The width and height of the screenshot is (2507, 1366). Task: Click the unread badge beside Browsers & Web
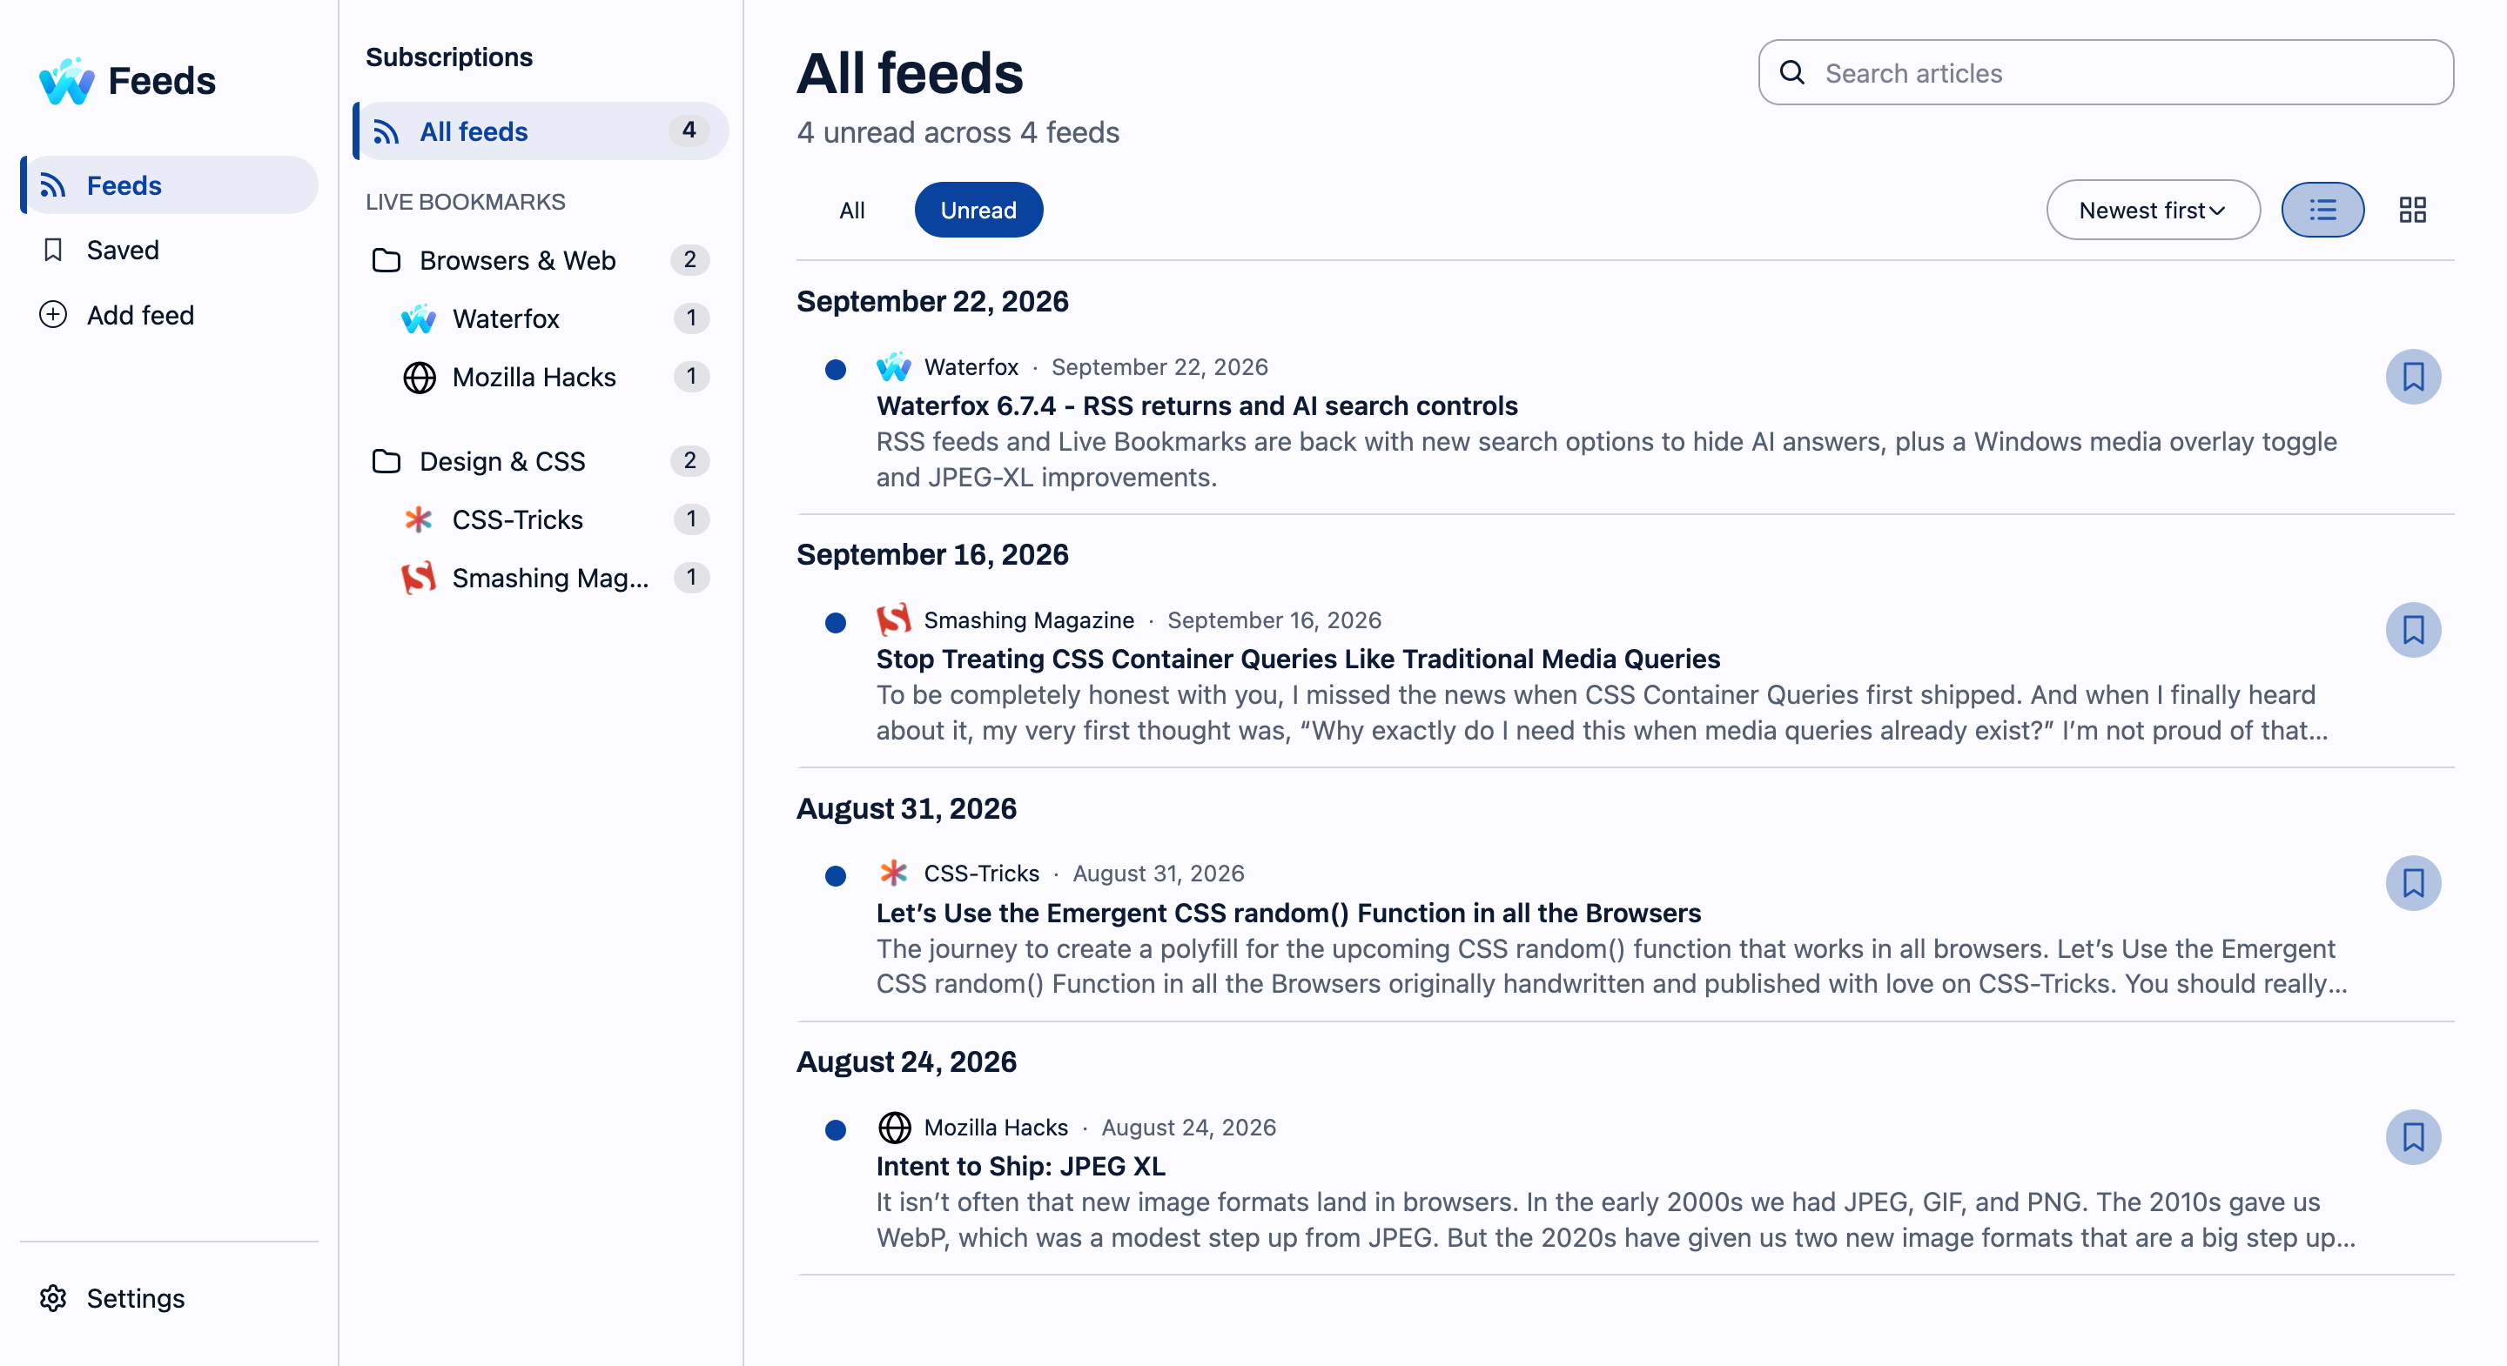[x=690, y=260]
